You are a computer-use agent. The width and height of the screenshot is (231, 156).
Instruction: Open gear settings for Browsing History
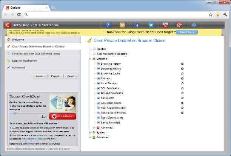pos(182,64)
